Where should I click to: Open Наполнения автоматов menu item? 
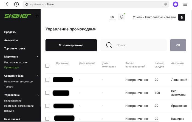point(18,82)
